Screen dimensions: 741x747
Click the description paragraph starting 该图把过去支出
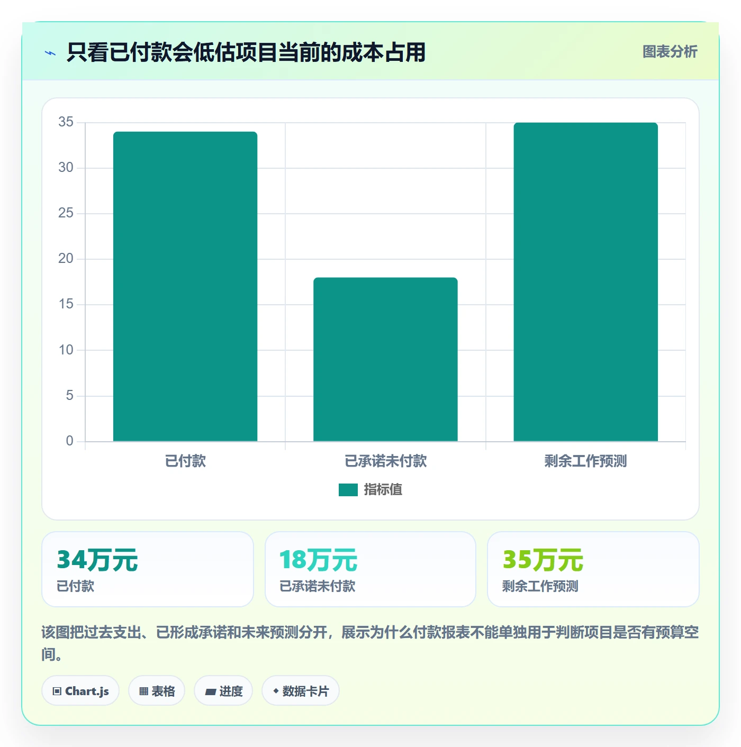[370, 643]
